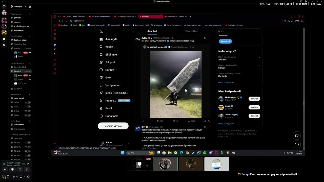Select Bildirimler in X navigation
Image resolution: width=324 pixels, height=182 pixels.
(109, 55)
